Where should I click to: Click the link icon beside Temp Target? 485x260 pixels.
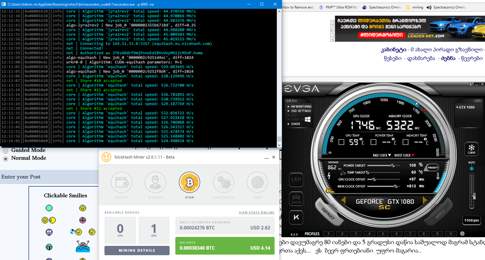[x=343, y=172]
